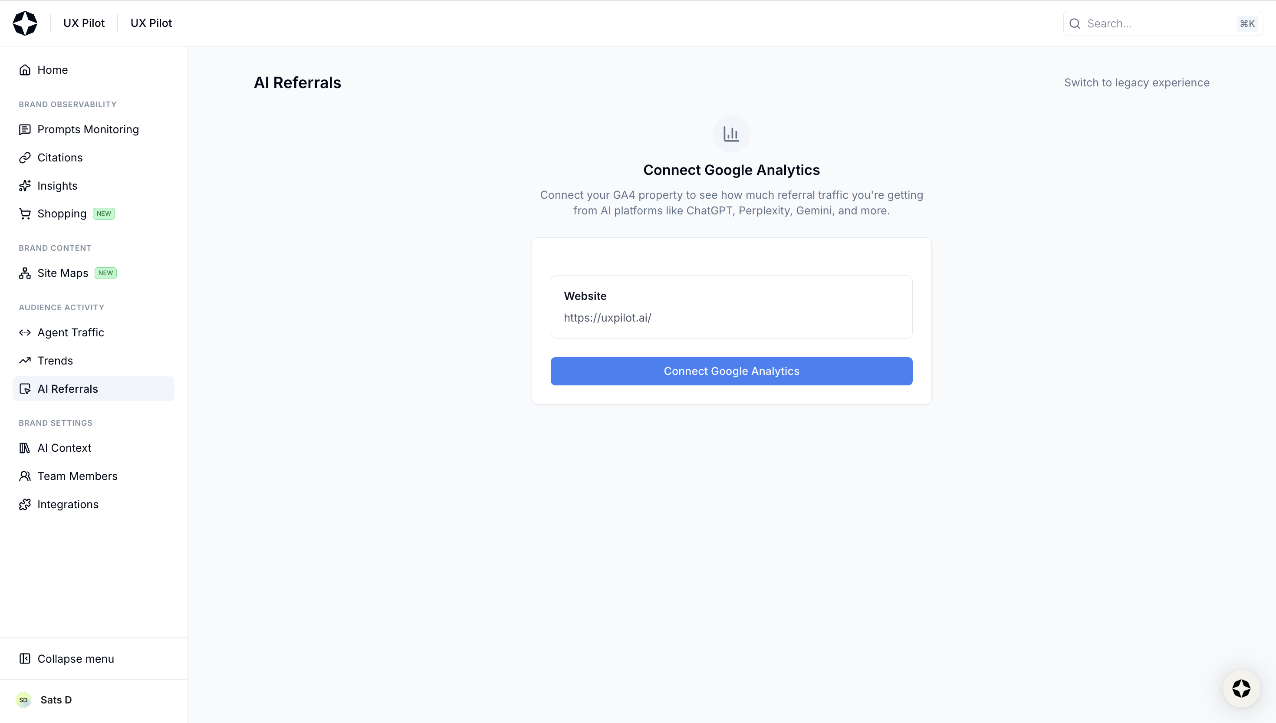
Task: Open the first UX Pilot workspace switcher
Action: (x=84, y=23)
